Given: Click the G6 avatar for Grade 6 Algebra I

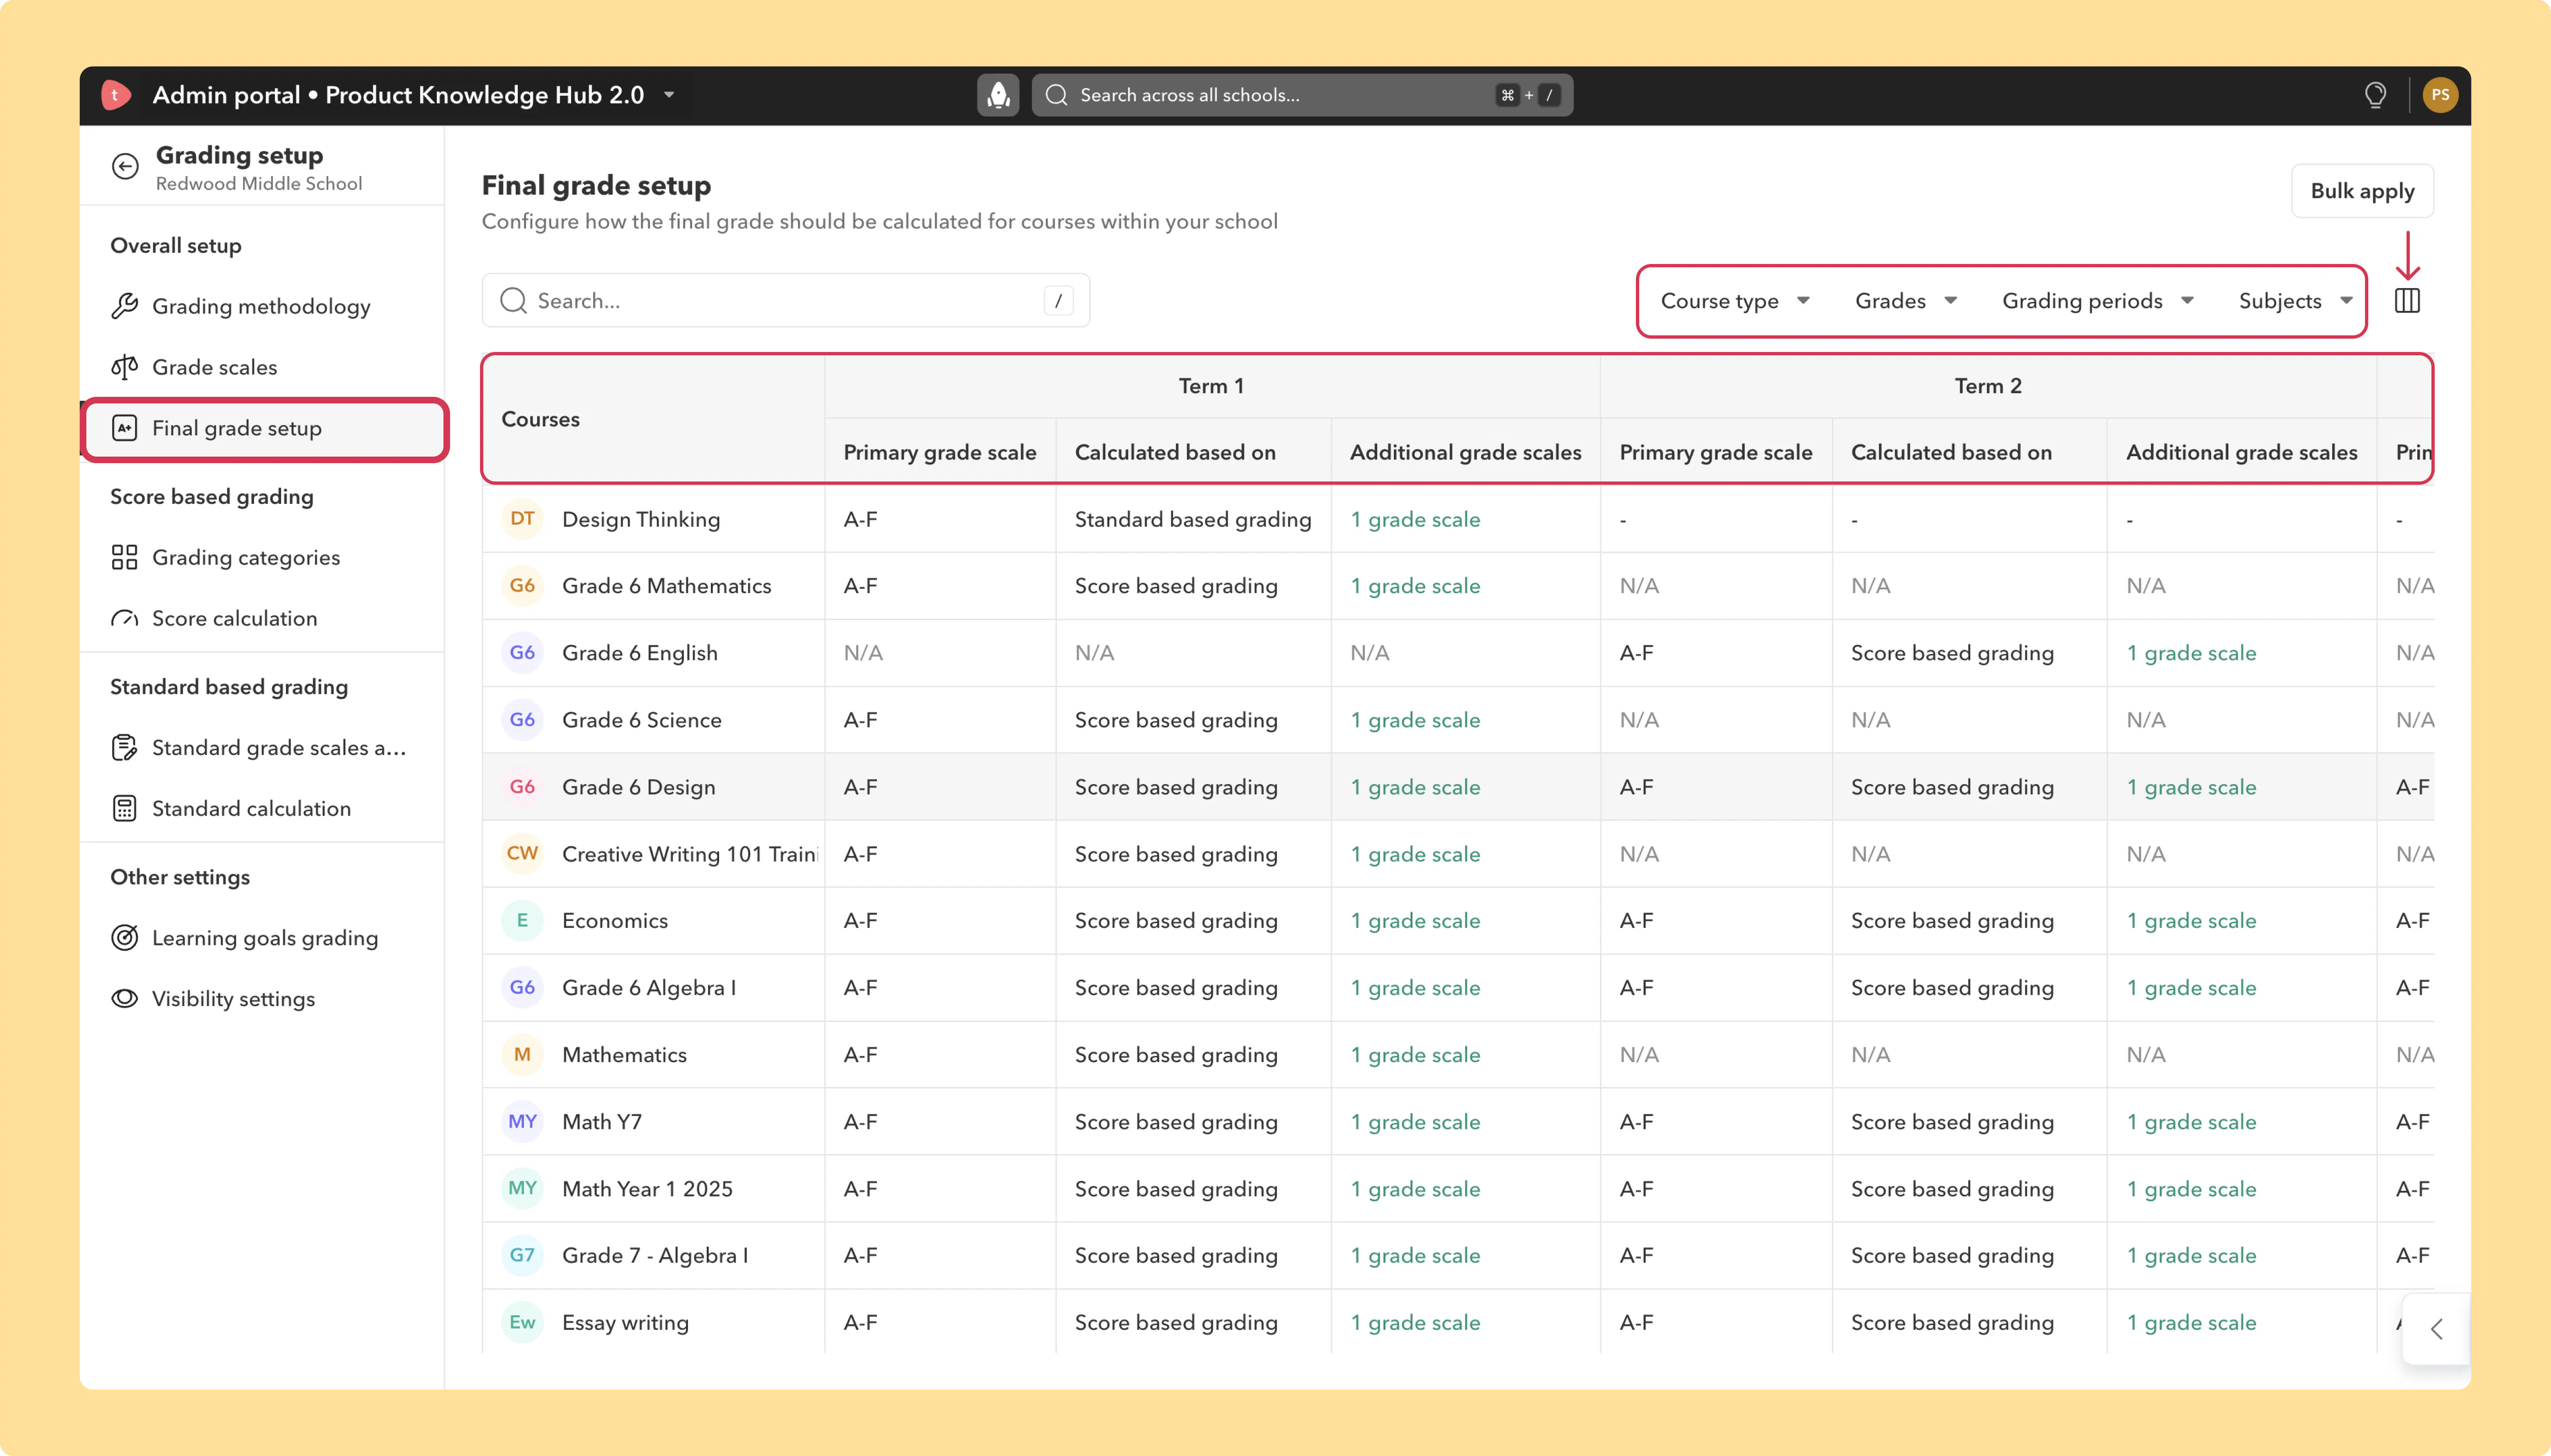Looking at the screenshot, I should [x=522, y=988].
